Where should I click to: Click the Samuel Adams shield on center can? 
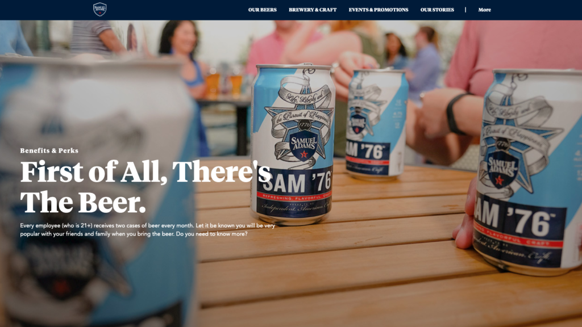304,145
